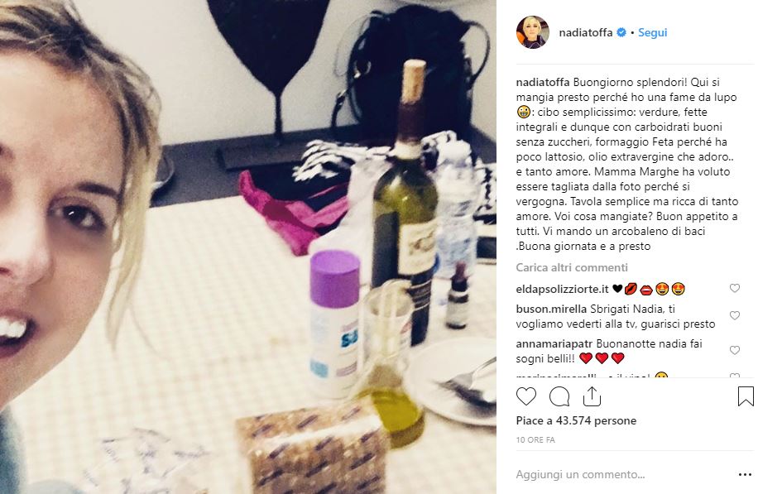Image resolution: width=758 pixels, height=494 pixels.
Task: Like eldapsolizziorte.it's comment
Action: [x=734, y=288]
